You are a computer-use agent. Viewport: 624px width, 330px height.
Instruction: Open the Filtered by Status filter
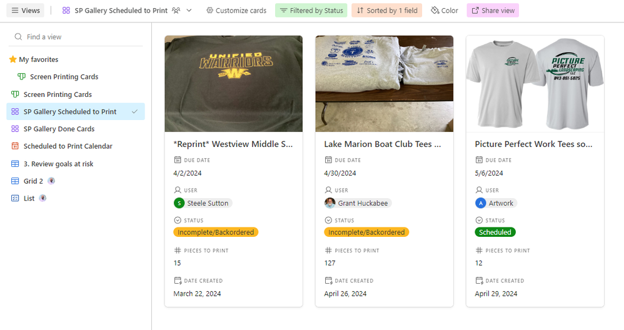311,11
